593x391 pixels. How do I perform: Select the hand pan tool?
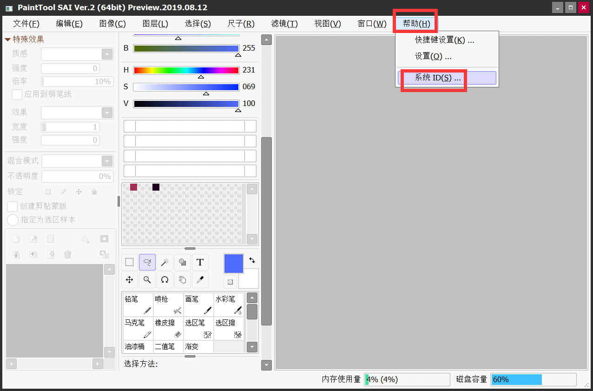point(183,280)
